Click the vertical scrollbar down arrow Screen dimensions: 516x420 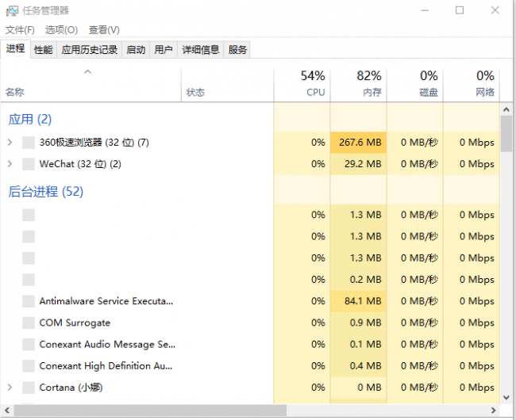506,398
